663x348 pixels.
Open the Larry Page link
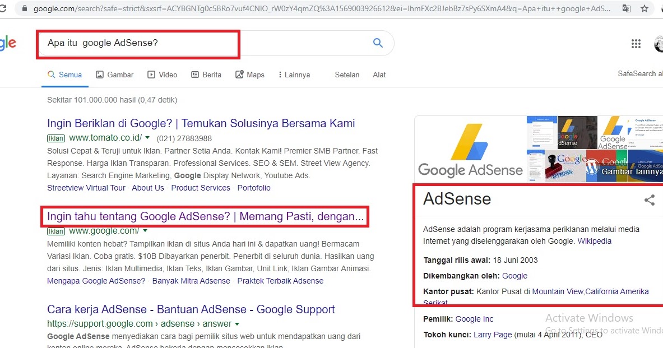(x=493, y=335)
